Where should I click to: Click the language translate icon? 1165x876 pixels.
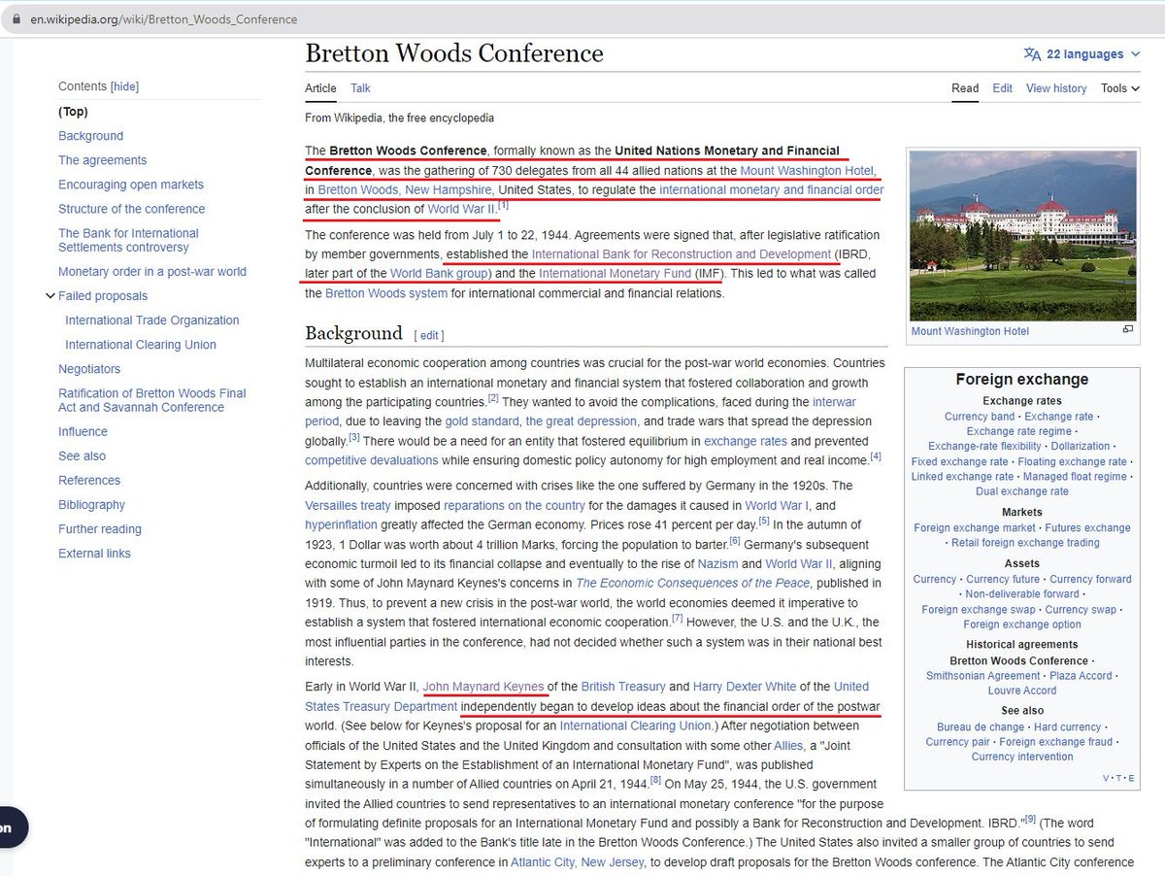[x=1032, y=54]
